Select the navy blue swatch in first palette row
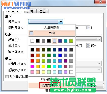Viewport: 107px width, 94px height. point(60,50)
